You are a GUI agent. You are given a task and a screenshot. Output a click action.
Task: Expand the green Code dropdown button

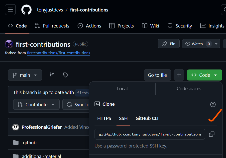(x=205, y=75)
